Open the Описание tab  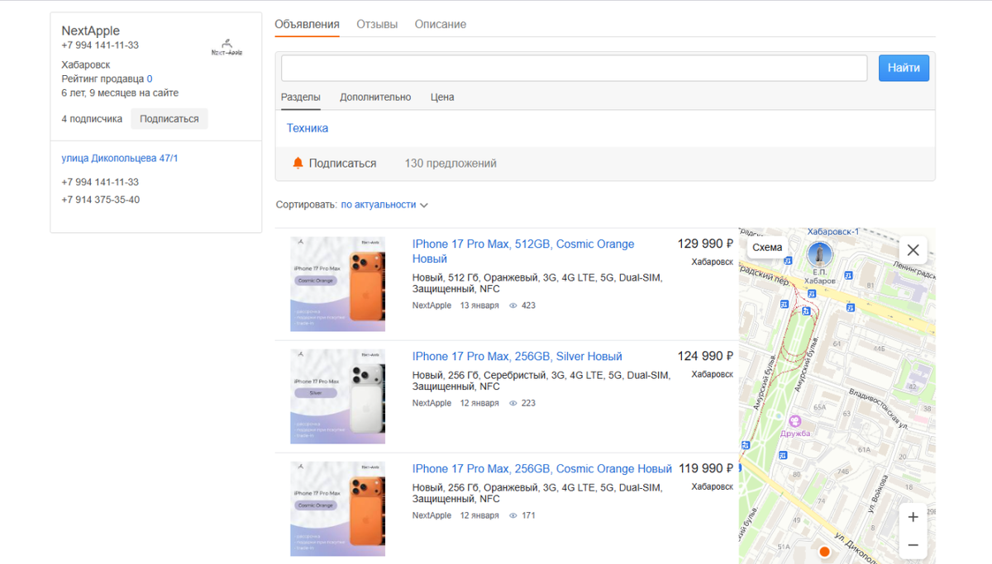click(441, 24)
